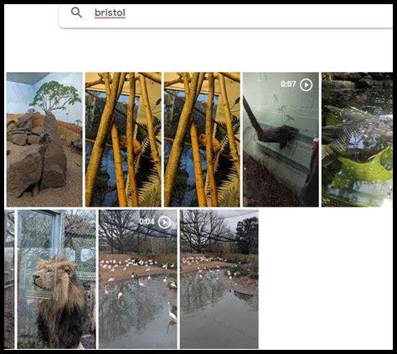
Task: Click the blank white area beside flamingo photo
Action: coord(325,279)
